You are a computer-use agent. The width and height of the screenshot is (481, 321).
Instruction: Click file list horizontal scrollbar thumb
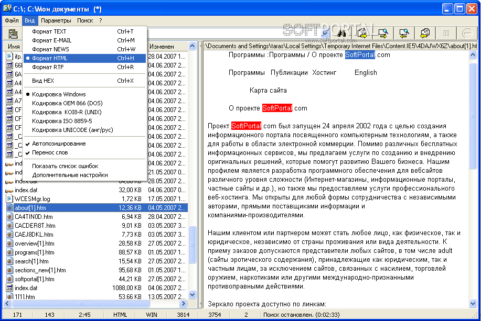pyautogui.click(x=81, y=304)
